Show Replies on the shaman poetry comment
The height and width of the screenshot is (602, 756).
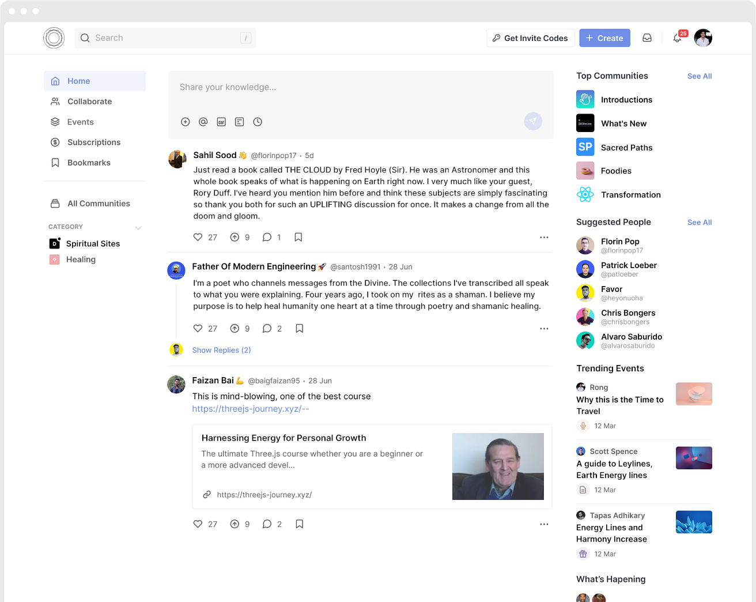pyautogui.click(x=221, y=350)
